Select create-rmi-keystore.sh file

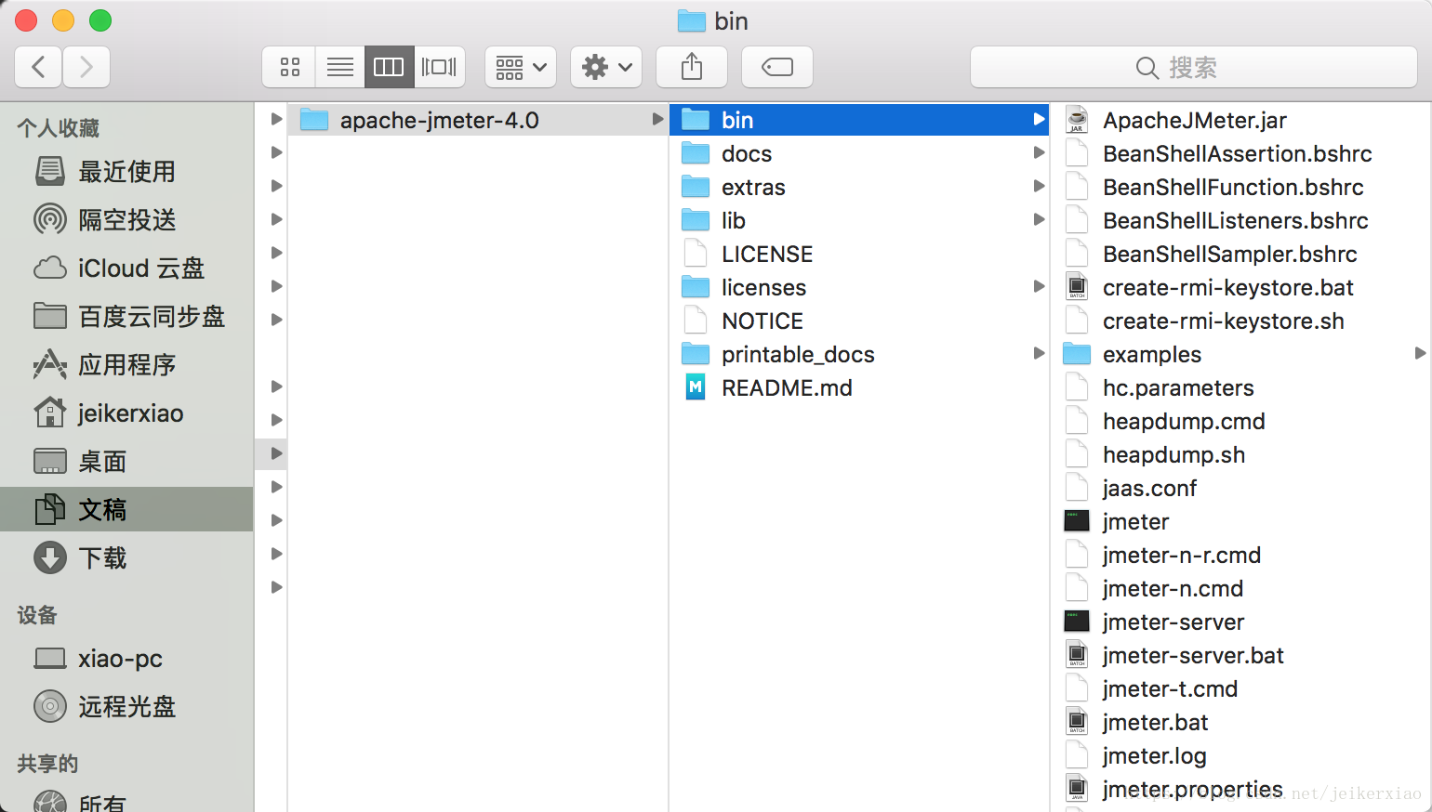pos(1241,321)
